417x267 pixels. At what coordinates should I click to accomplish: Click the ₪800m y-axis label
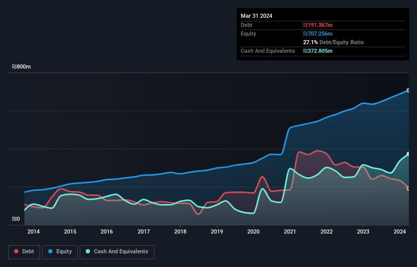21,66
